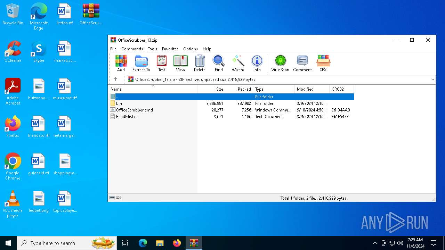Image resolution: width=445 pixels, height=250 pixels.
Task: Select the bin folder icon in file list
Action: pos(113,103)
